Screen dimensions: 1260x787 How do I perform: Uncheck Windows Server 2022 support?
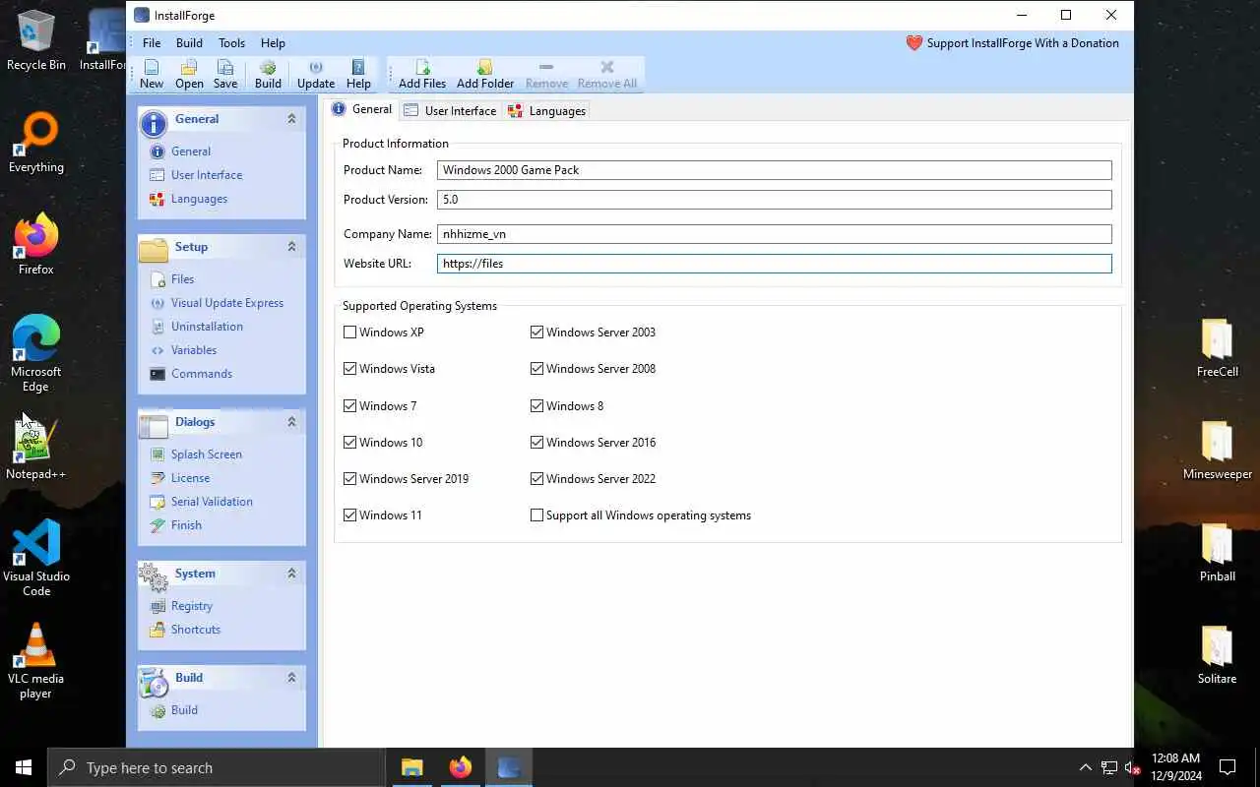[x=536, y=479]
